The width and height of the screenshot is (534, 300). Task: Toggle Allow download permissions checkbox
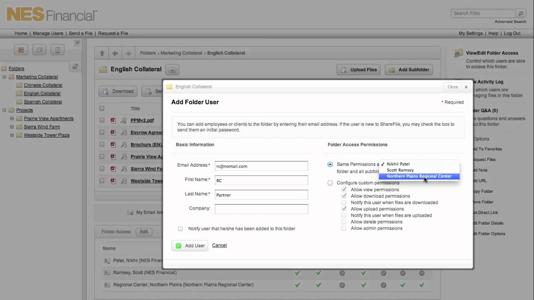[x=344, y=196]
